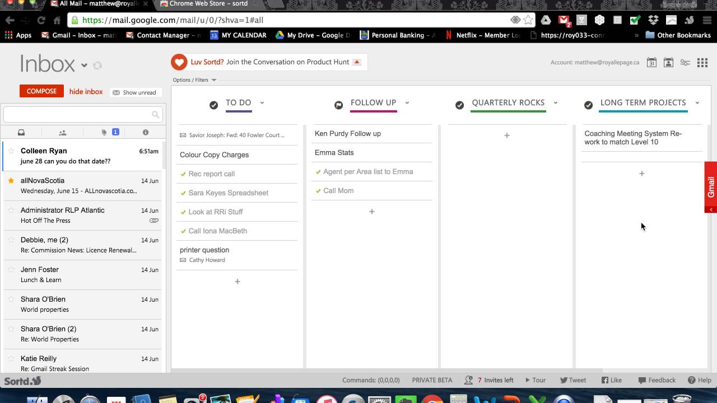Unstar the allNovaScotia email
717x403 pixels.
click(x=11, y=181)
